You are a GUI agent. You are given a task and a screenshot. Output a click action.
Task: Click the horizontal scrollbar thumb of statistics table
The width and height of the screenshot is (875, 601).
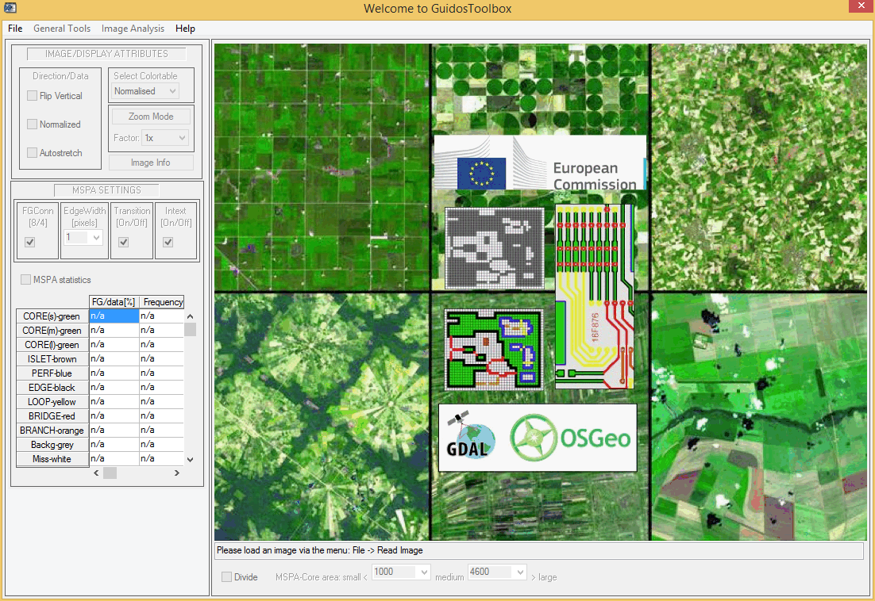point(110,473)
